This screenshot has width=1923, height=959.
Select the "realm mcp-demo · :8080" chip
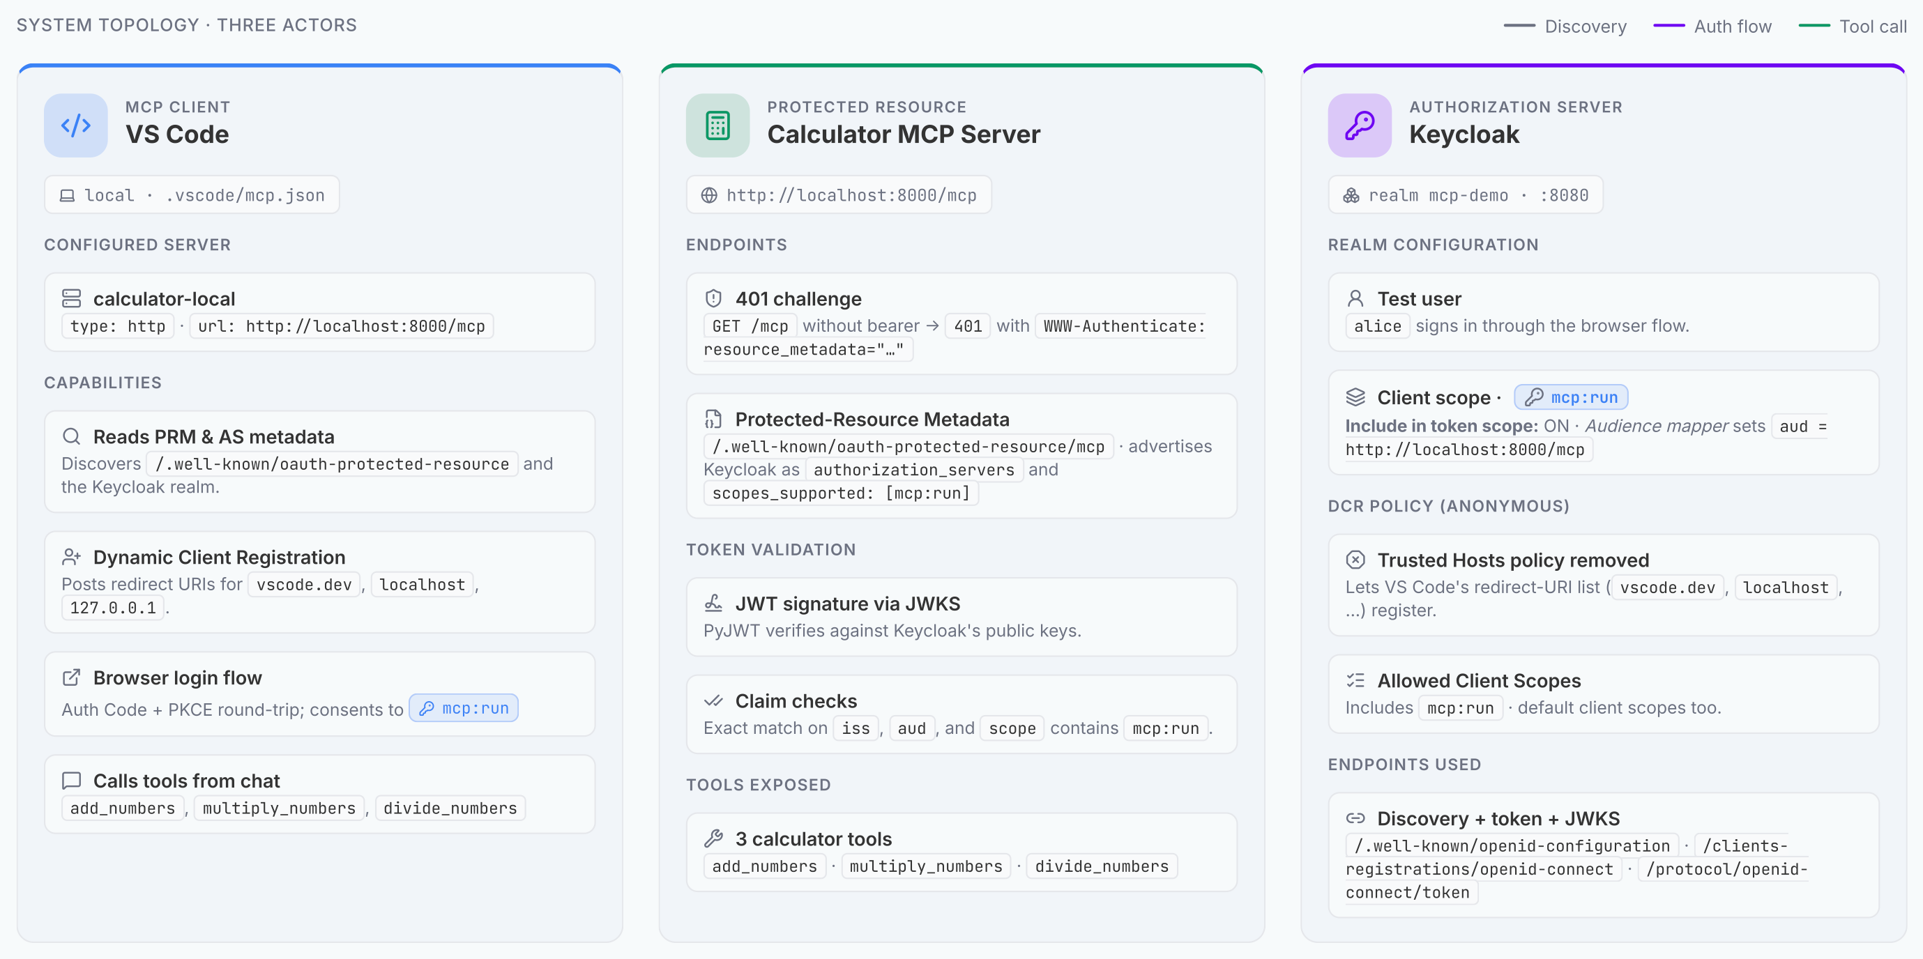pyautogui.click(x=1466, y=194)
